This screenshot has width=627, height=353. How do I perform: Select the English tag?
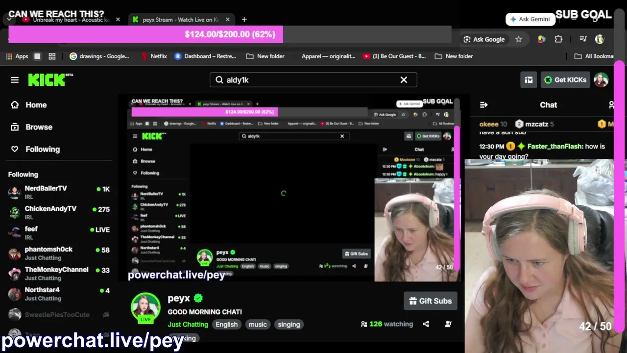(x=227, y=325)
